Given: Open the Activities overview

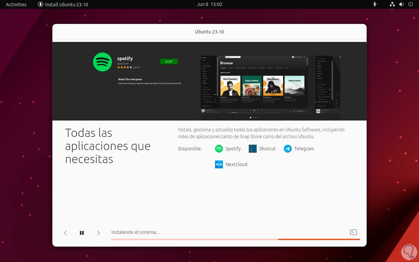Looking at the screenshot, I should pos(16,4).
